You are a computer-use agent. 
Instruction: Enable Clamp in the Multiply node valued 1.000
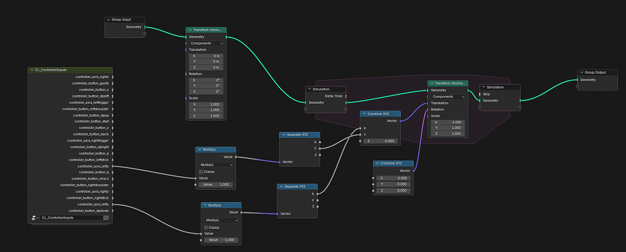coord(201,172)
